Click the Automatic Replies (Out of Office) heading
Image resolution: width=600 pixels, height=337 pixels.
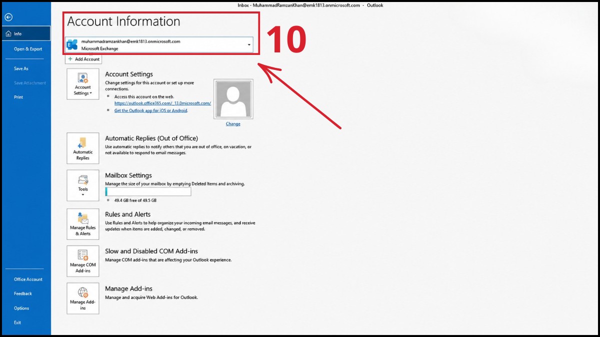pos(151,138)
